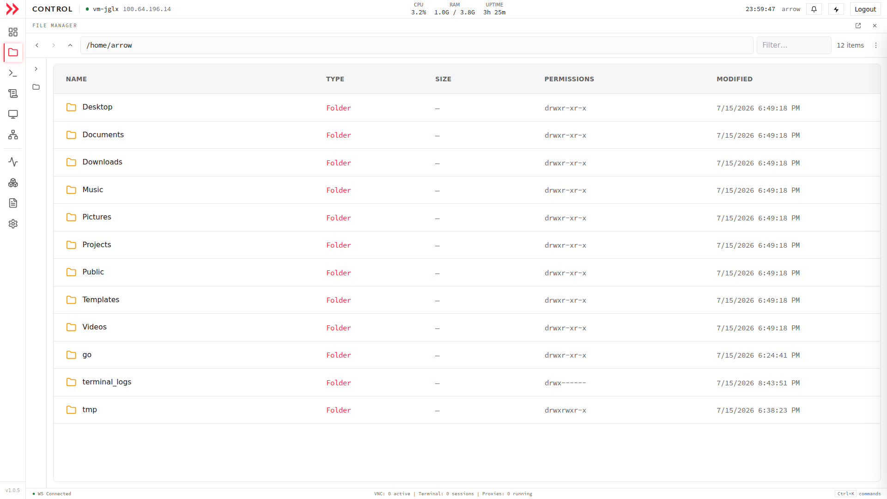Viewport: 887px width, 499px height.
Task: Select the Public folder name
Action: point(93,272)
